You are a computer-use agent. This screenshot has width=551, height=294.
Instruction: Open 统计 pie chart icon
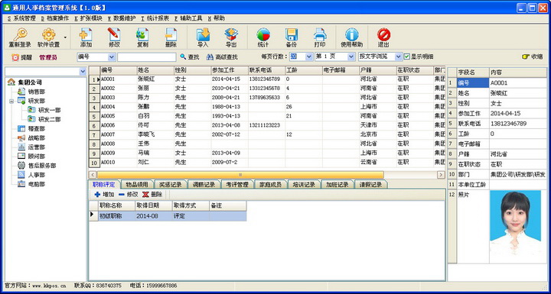pyautogui.click(x=263, y=34)
